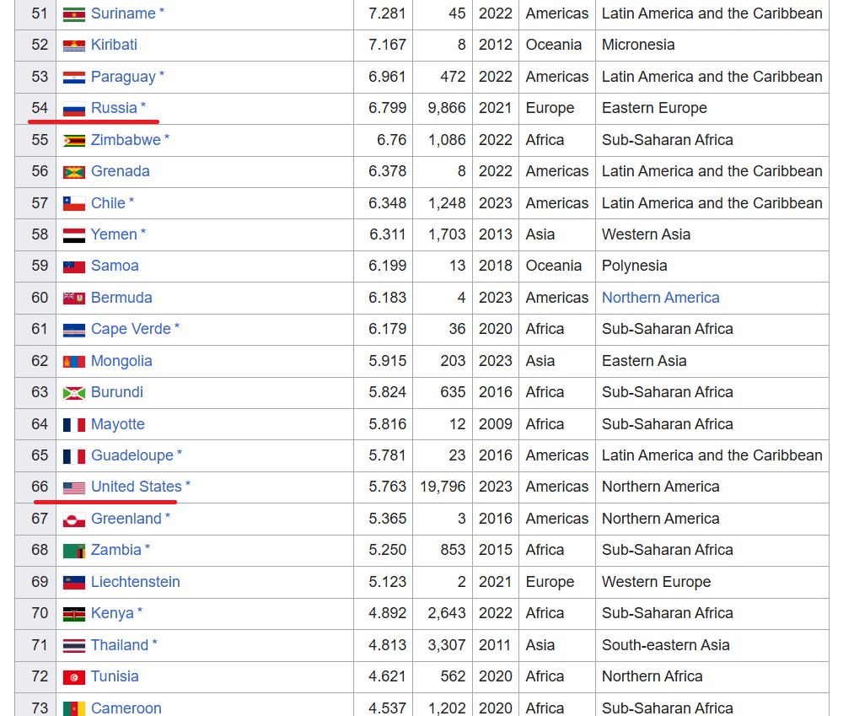Click the United States flag icon

pyautogui.click(x=73, y=487)
